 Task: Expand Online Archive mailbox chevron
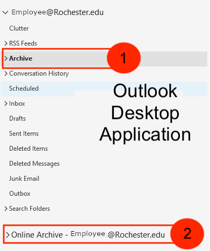(8, 235)
